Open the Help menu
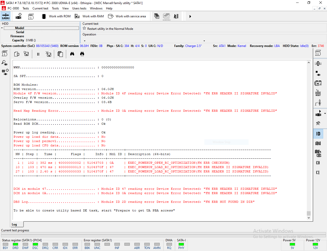Image resolution: width=327 pixels, height=251 pixels. pyautogui.click(x=109, y=8)
